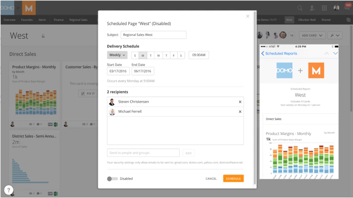Open the help question mark button
353x198 pixels.
pos(9,190)
